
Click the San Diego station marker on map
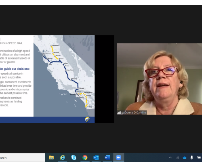pos(86,108)
